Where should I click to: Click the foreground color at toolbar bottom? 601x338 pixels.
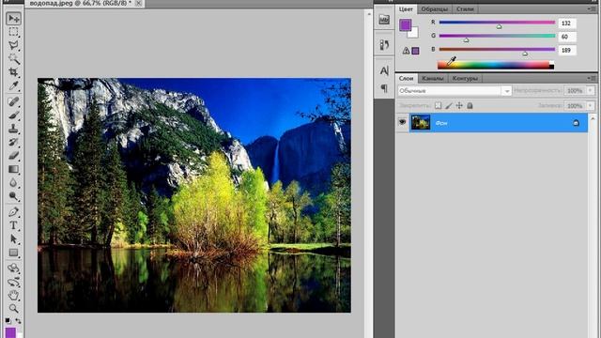coord(10,332)
